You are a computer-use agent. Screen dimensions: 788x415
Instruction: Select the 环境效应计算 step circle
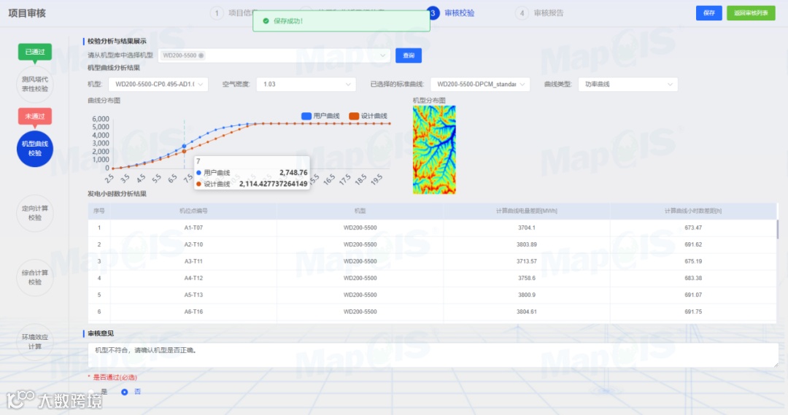point(35,341)
